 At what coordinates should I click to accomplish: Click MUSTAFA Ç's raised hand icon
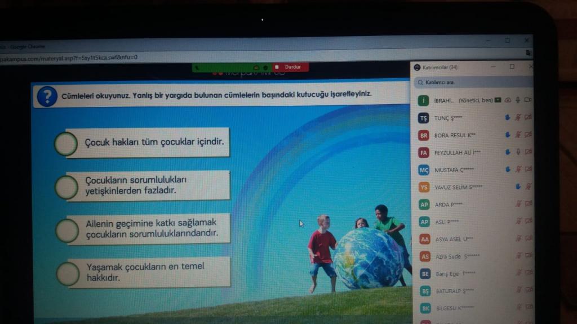click(x=508, y=169)
